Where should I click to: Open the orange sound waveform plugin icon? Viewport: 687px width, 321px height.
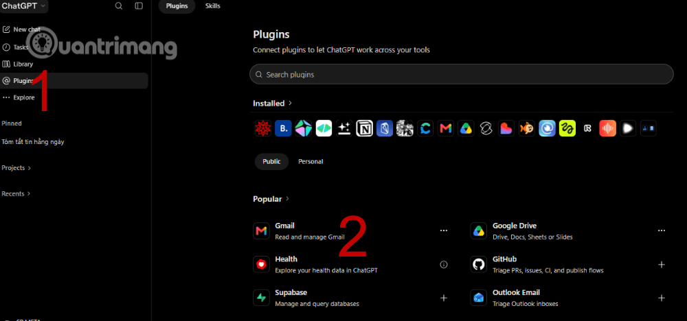pyautogui.click(x=608, y=128)
